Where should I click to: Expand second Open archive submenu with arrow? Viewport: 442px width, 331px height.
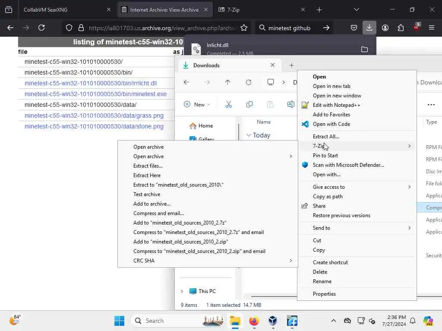pyautogui.click(x=290, y=156)
